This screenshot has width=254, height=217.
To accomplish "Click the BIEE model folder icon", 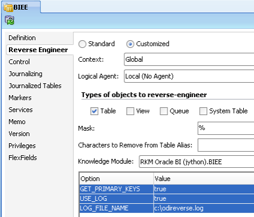I will tap(8, 8).
